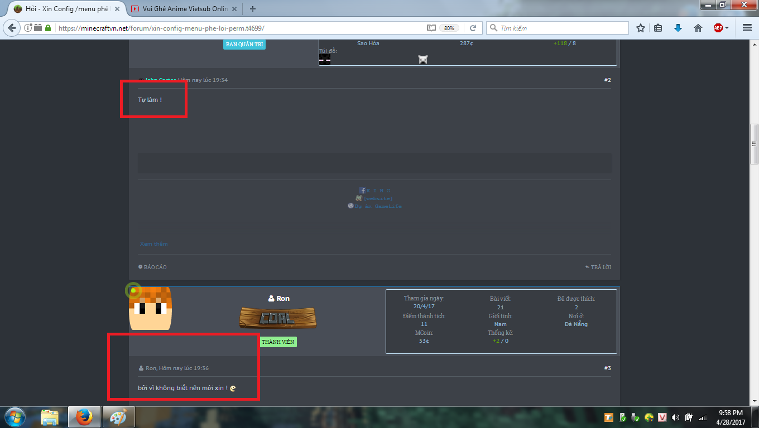
Task: Open Windows Explorer from taskbar
Action: (x=50, y=417)
